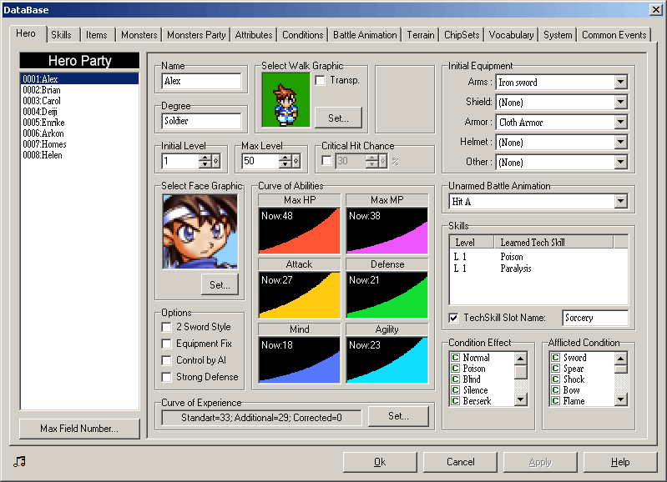Click the C rank icon beside Spear
This screenshot has width=667, height=482.
click(555, 369)
